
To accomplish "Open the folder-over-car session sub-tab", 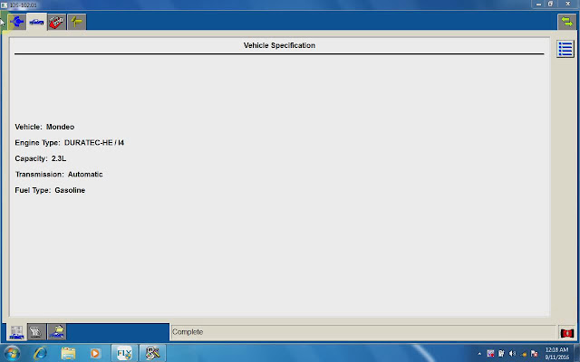I will [56, 332].
